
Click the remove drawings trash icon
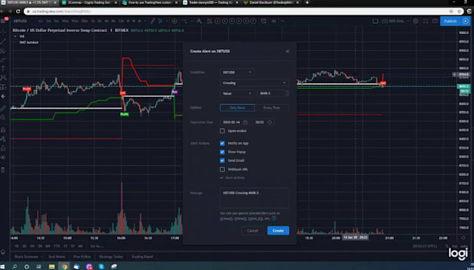point(3,170)
